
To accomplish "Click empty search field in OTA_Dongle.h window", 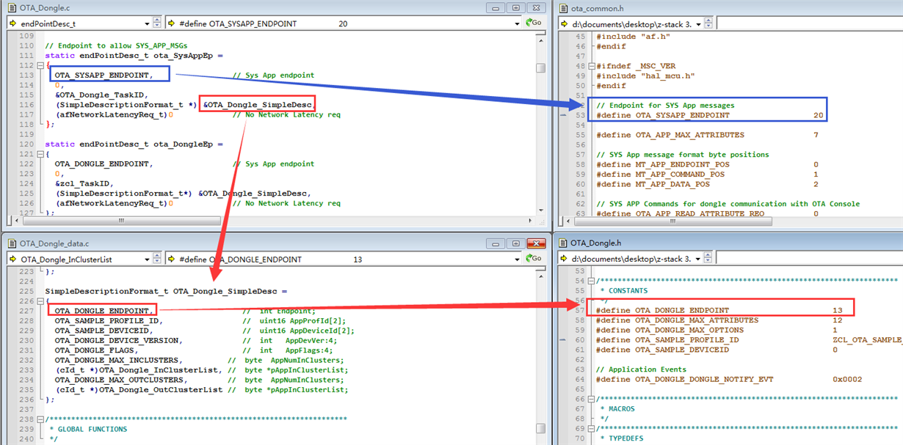I will [x=810, y=259].
